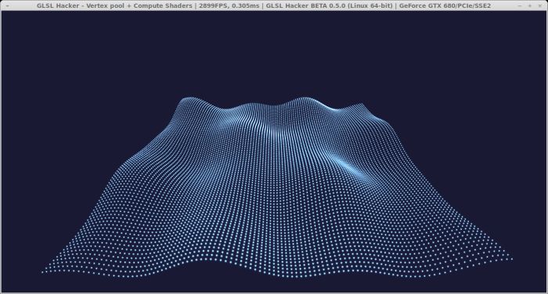548x294 pixels.
Task: Click the bottom-right corner vertex of the mesh
Action: (512, 259)
